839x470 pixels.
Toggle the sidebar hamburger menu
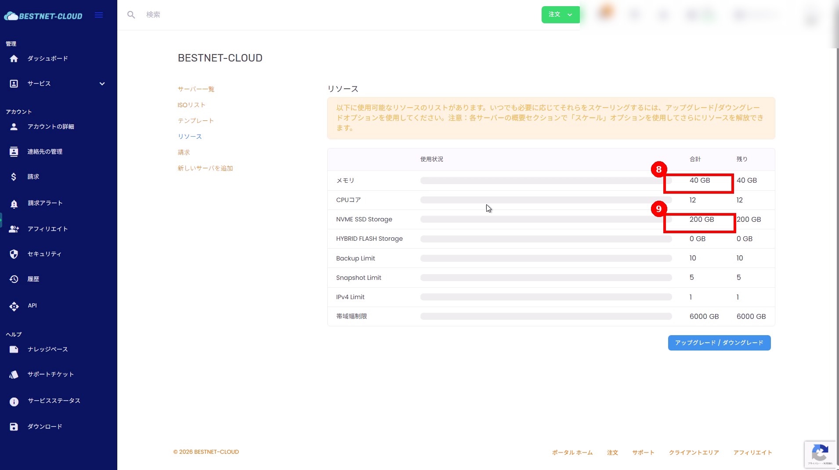click(x=99, y=15)
